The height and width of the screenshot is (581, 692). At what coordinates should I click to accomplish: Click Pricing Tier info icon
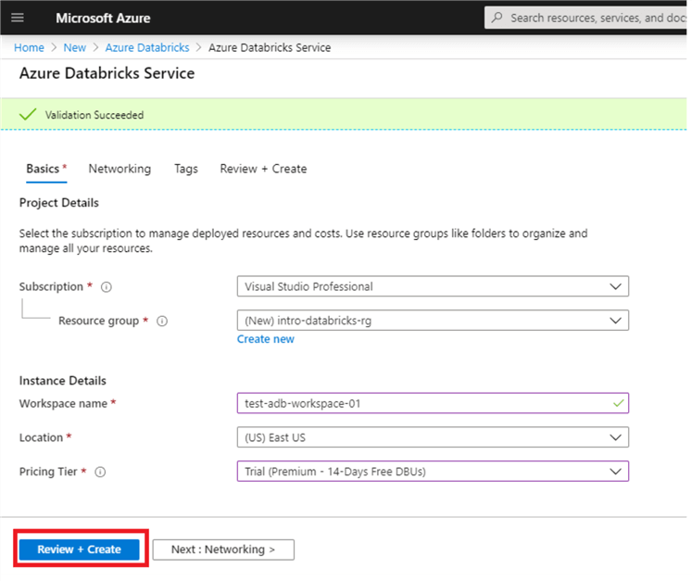[x=101, y=472]
